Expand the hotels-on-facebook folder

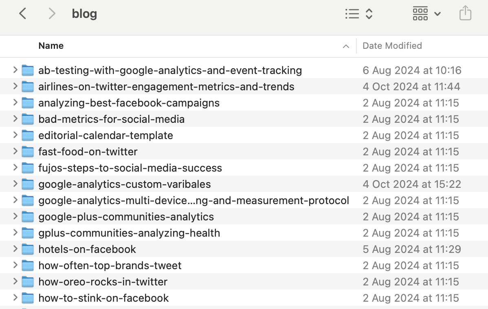(x=15, y=249)
